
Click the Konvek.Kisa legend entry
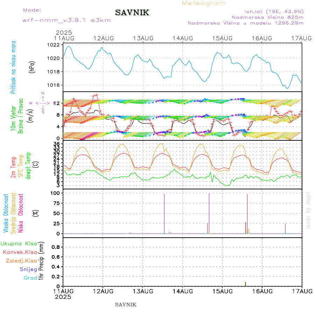pyautogui.click(x=20, y=252)
